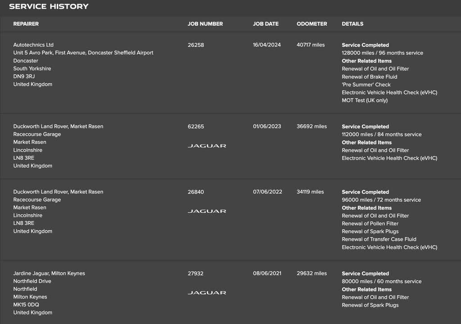Click the REPAIRER column header
This screenshot has width=461, height=324.
(26, 24)
